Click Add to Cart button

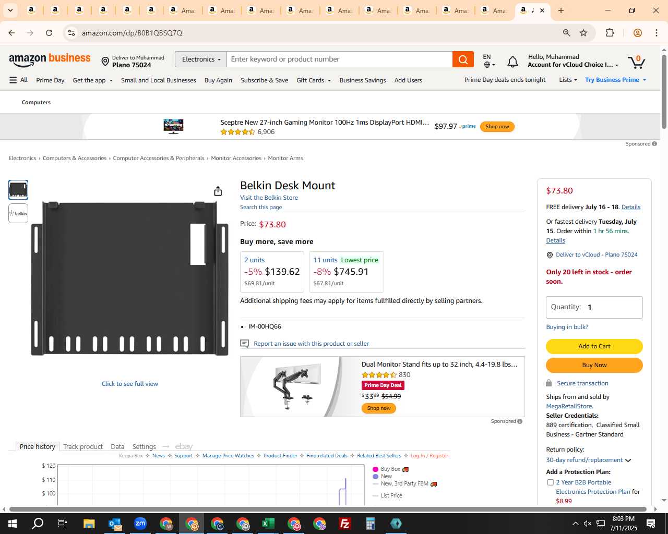click(594, 346)
